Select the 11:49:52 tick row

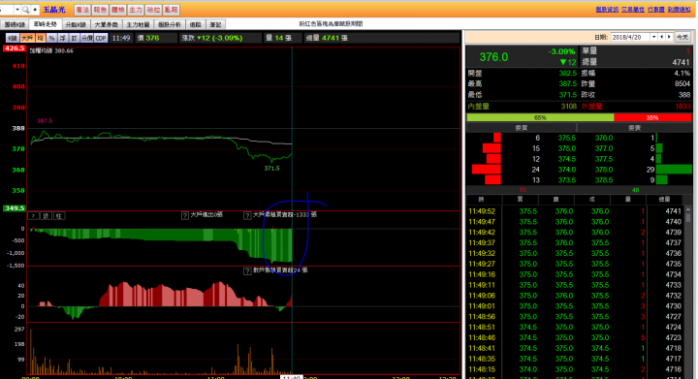click(x=575, y=211)
